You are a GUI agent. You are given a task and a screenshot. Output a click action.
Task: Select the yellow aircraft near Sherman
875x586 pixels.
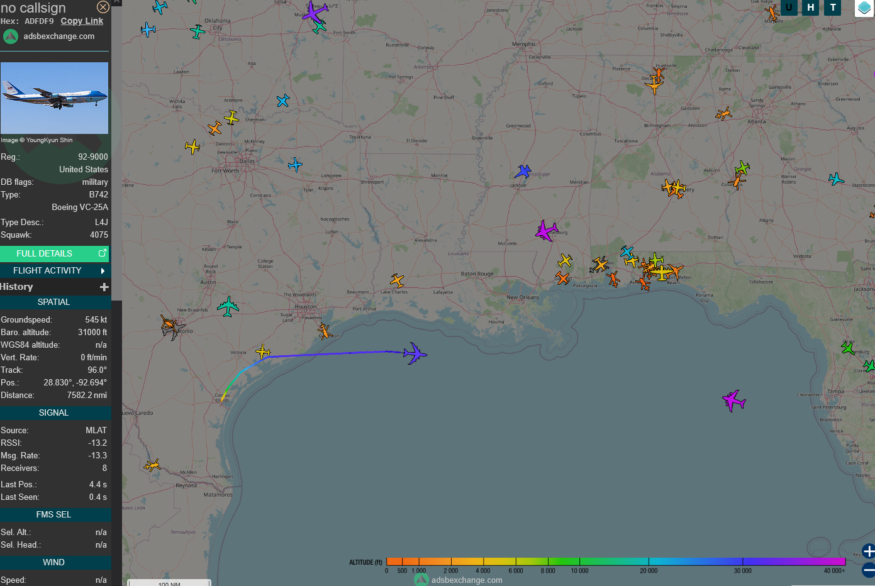point(231,118)
